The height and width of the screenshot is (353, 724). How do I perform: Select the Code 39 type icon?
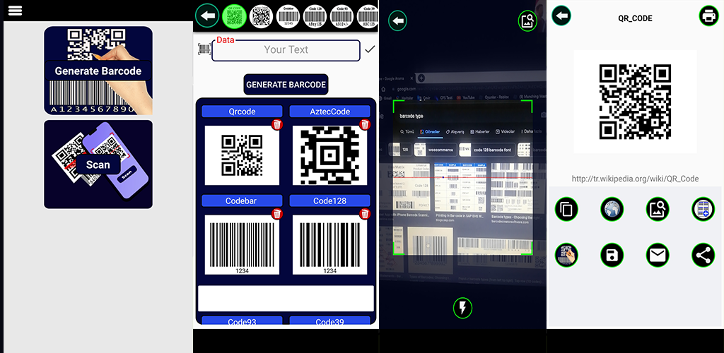[368, 16]
